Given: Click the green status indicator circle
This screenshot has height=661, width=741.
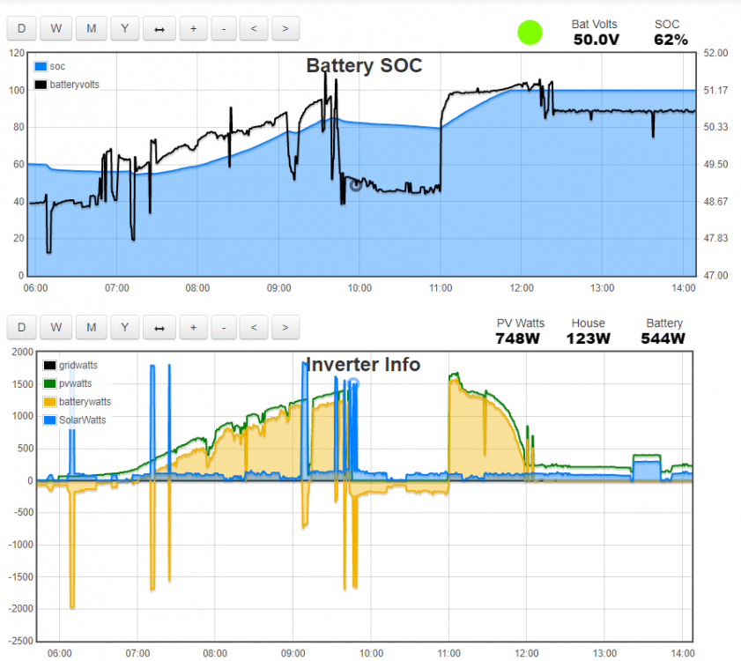Looking at the screenshot, I should pos(530,33).
